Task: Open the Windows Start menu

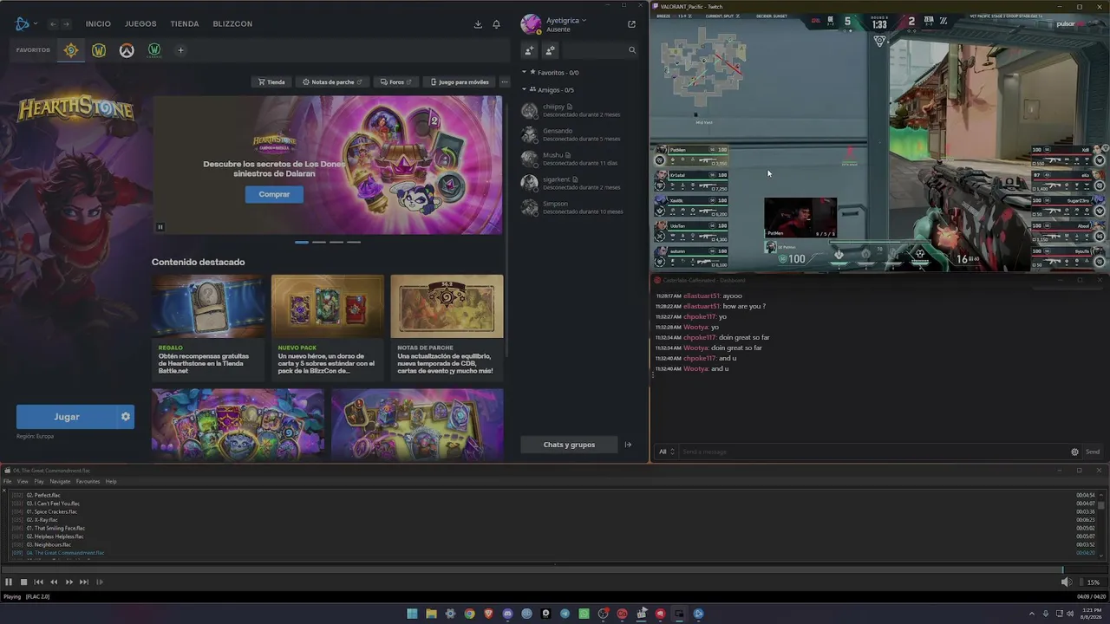Action: pos(412,614)
